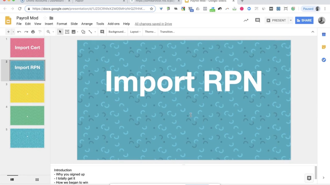Click the SHARE button
This screenshot has height=185, width=330.
(304, 20)
